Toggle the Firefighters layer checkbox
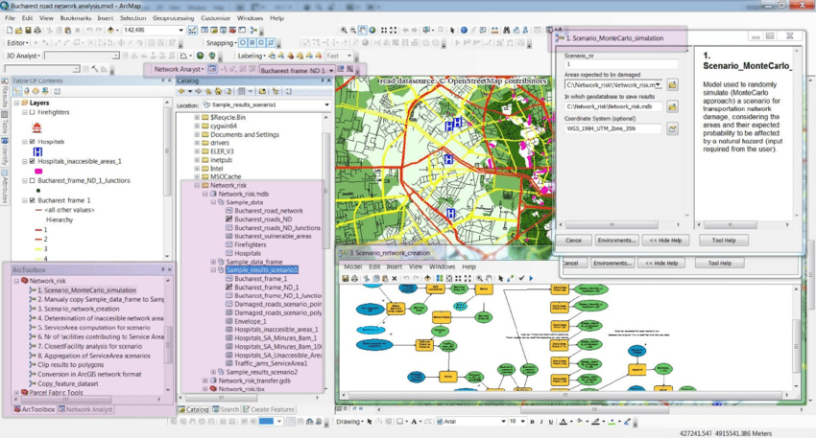Image resolution: width=816 pixels, height=438 pixels. click(x=33, y=112)
